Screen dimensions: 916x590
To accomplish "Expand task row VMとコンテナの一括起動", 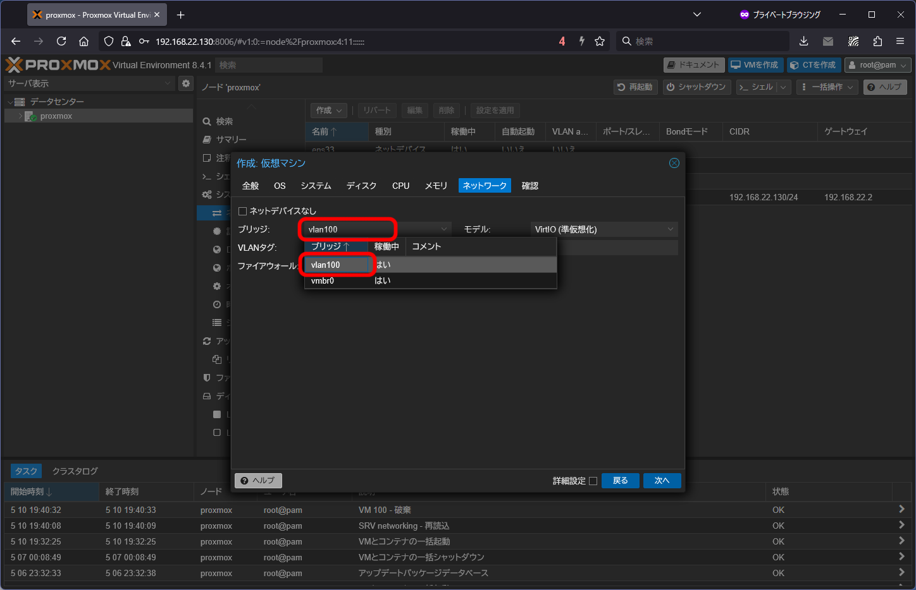I will 901,541.
